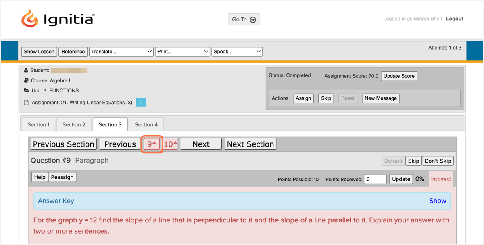Click the Status: Completed text
The height and width of the screenshot is (245, 484).
(x=290, y=75)
